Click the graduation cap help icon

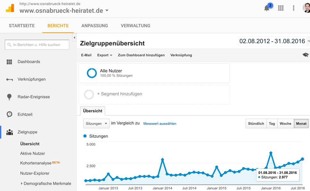[305, 55]
